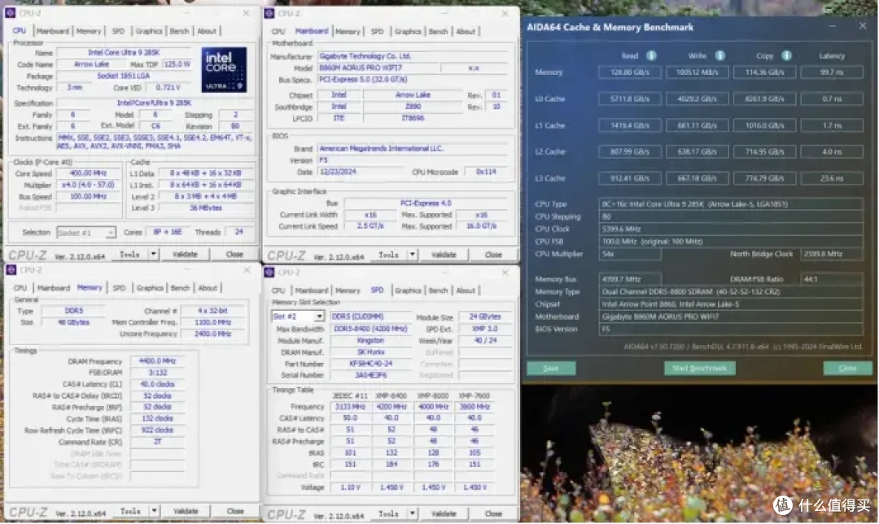
Task: Click the Memory Latency value 99.7 ns
Action: point(832,72)
